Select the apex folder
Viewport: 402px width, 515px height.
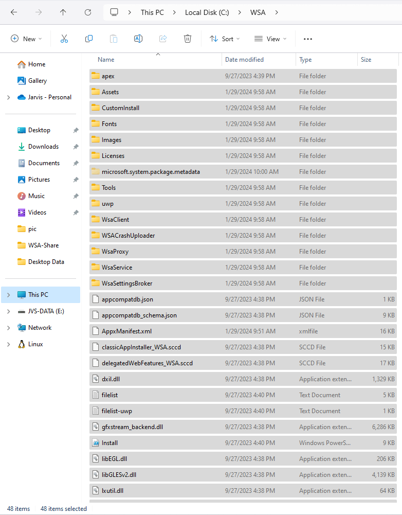coord(243,76)
